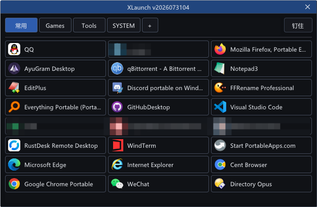This screenshot has width=317, height=207.
Task: Switch to the SYSTEM tab
Action: click(x=124, y=25)
